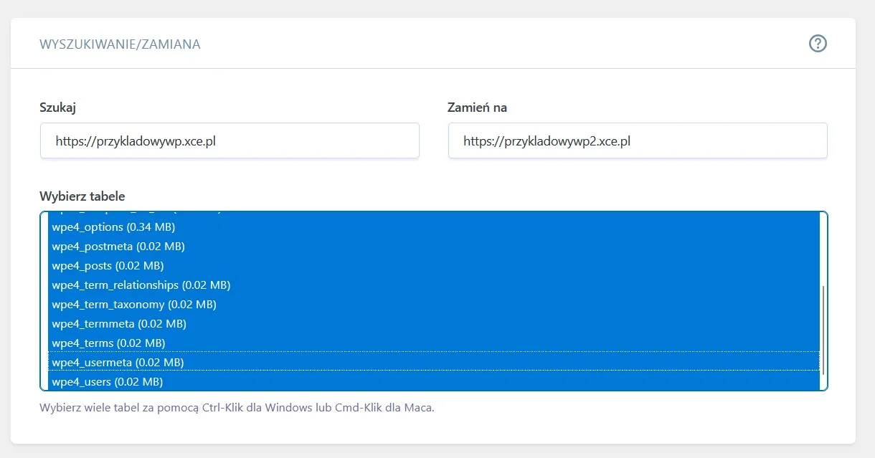Select the wpe4_term_taxonomy table
Screen dimensions: 875x458
pyautogui.click(x=134, y=305)
